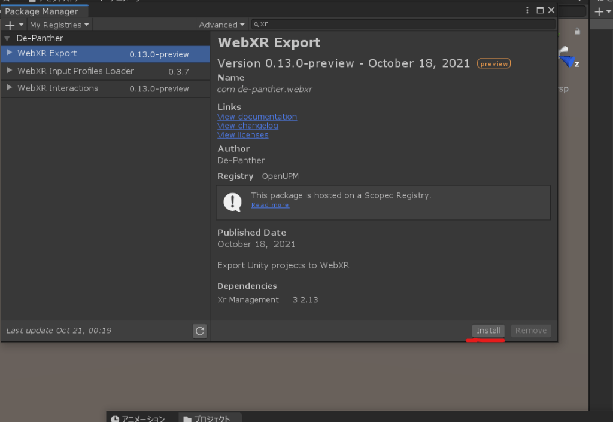Click the clock icon on the アニメーション tab
The width and height of the screenshot is (613, 422).
[114, 418]
